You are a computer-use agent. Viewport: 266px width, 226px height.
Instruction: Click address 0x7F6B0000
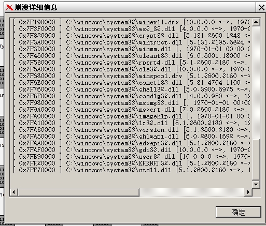(37, 83)
